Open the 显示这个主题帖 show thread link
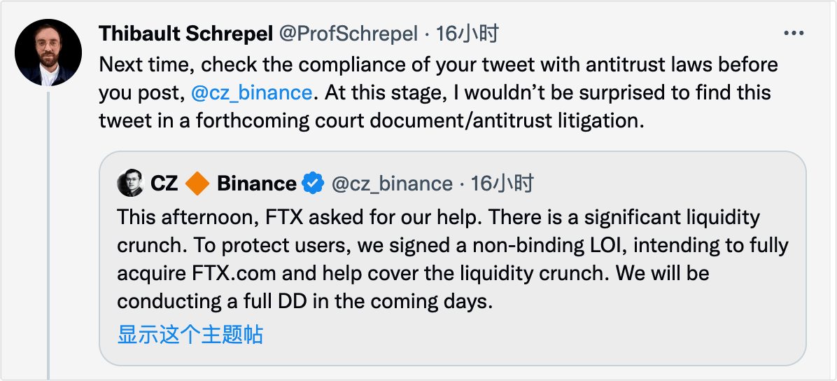 190,334
